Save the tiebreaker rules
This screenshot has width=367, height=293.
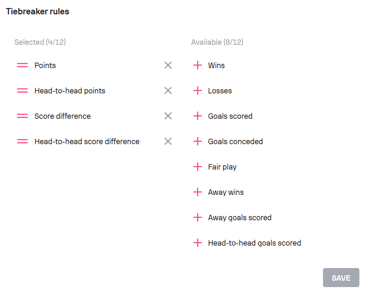click(x=341, y=278)
